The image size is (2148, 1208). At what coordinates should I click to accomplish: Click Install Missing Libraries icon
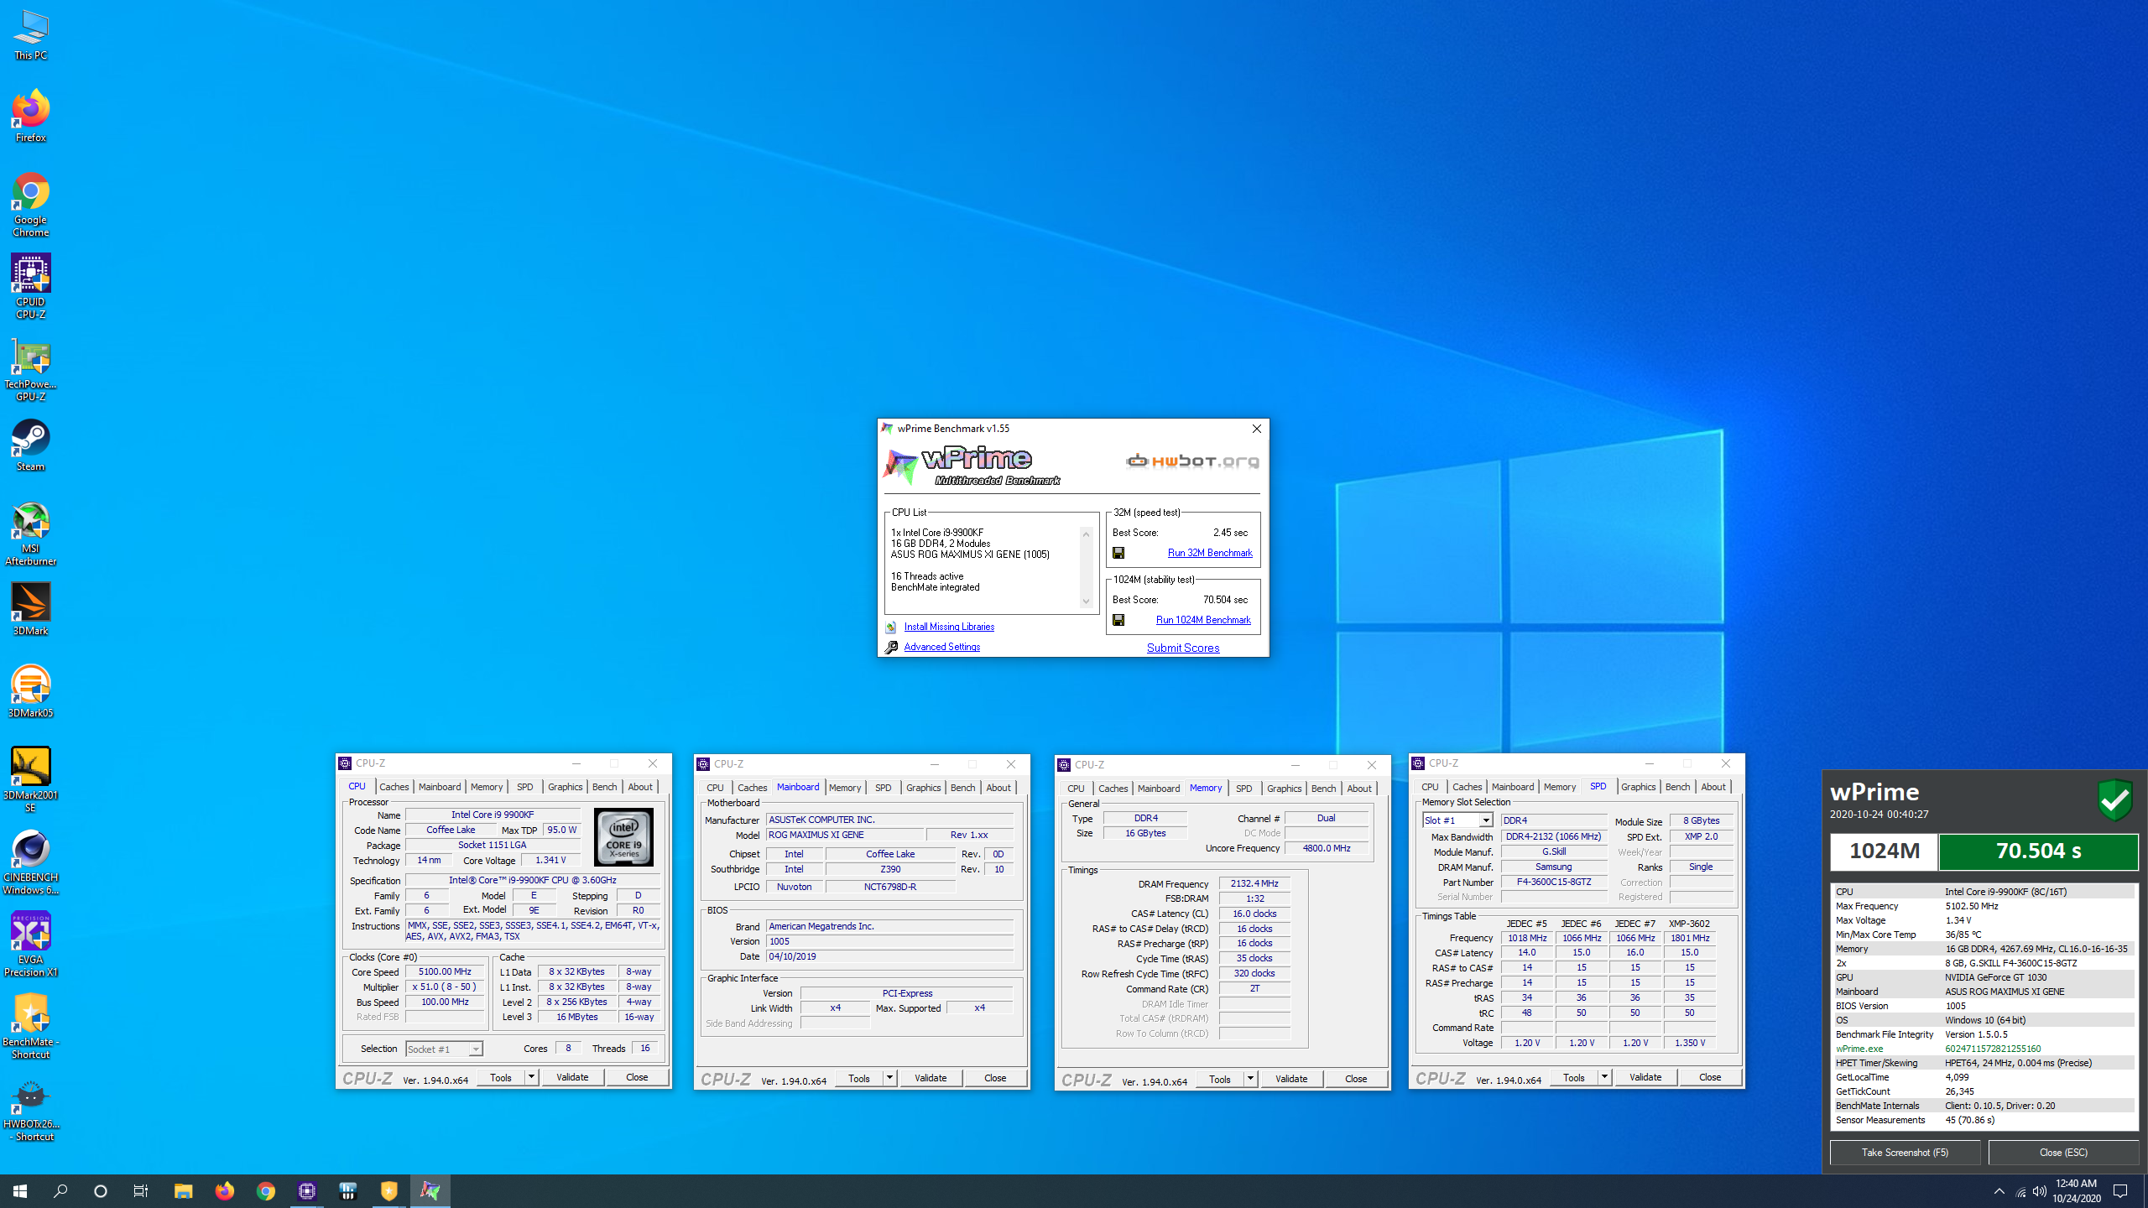click(x=891, y=627)
